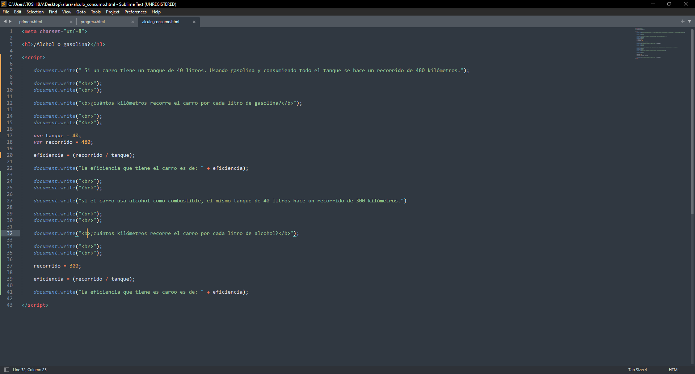Image resolution: width=695 pixels, height=374 pixels.
Task: Click 'si el carro usa alcohol' line
Action: pos(220,201)
